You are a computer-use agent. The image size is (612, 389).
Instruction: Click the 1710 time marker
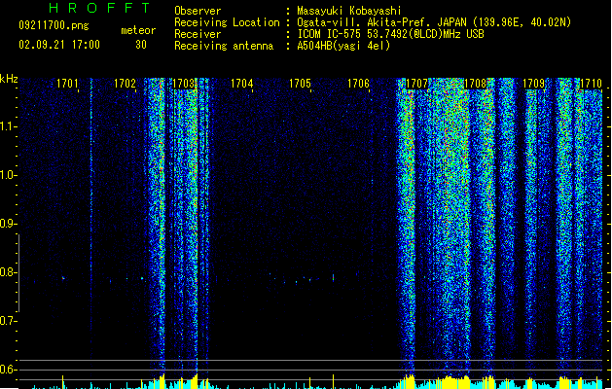(591, 84)
